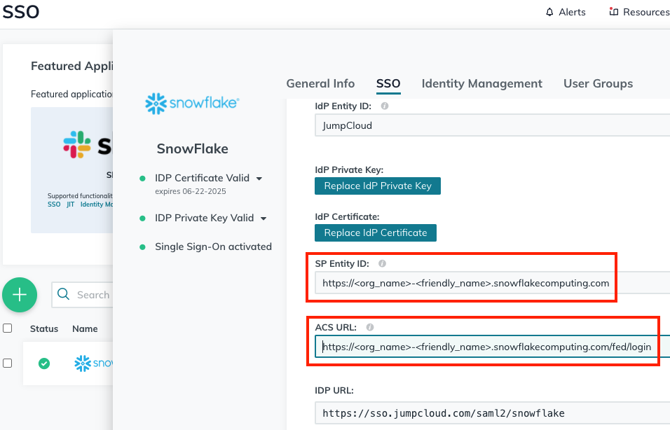
Task: Expand the Status column header
Action: (44, 328)
